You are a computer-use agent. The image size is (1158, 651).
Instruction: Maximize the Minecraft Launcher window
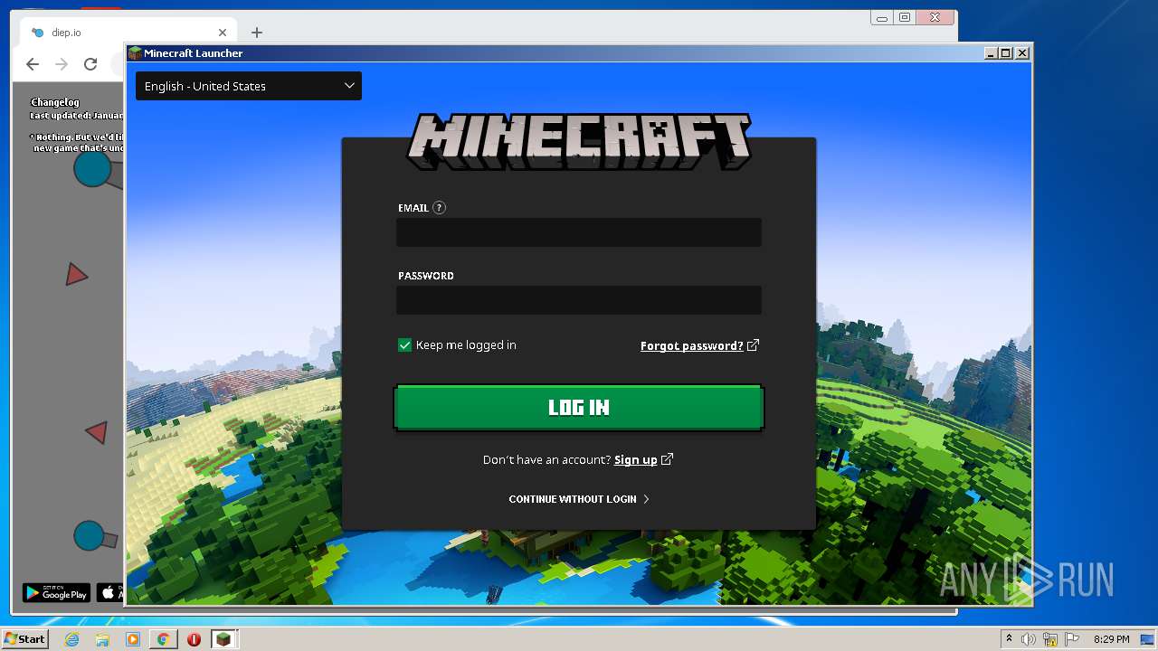pos(1006,53)
